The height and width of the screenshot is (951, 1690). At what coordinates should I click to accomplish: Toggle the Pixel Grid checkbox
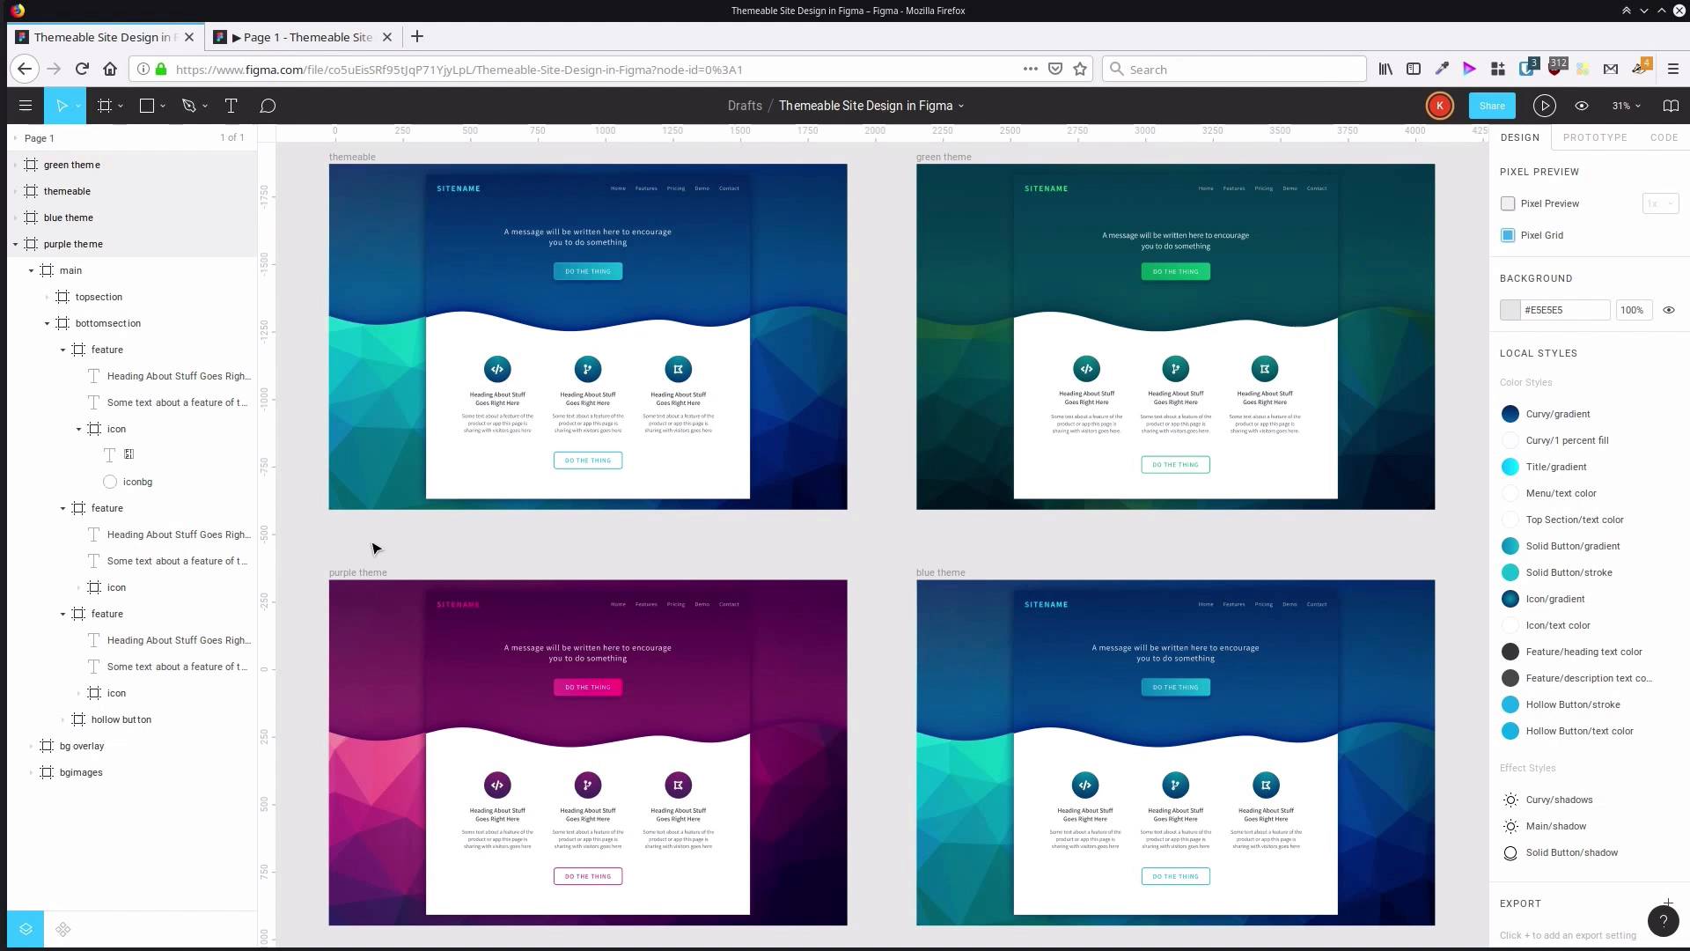click(x=1507, y=235)
